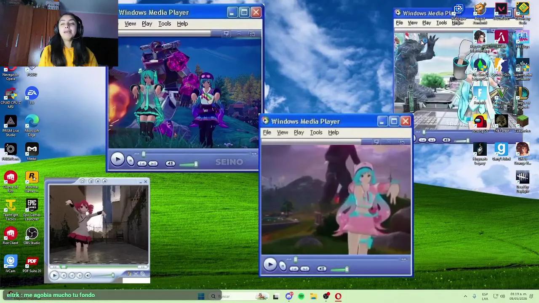This screenshot has width=539, height=303.
Task: Open Help menu in top-left Media Player
Action: [182, 24]
